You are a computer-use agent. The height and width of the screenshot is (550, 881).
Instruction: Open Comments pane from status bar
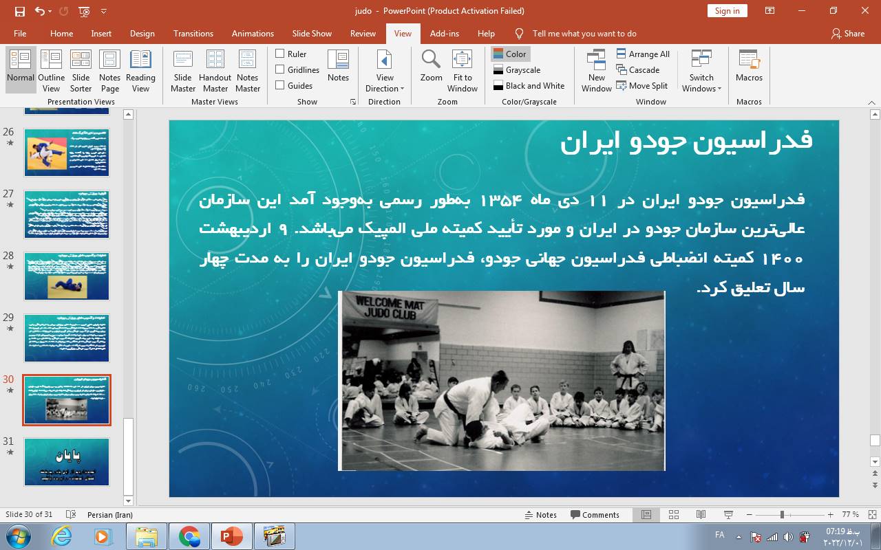pos(595,514)
